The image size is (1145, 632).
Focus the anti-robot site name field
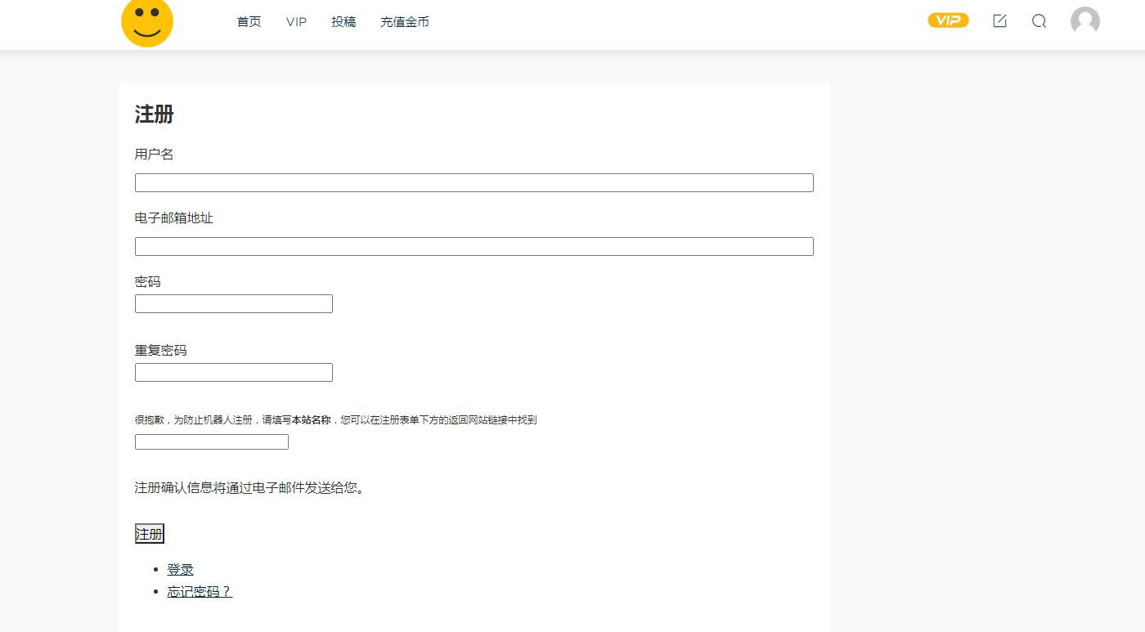(211, 442)
